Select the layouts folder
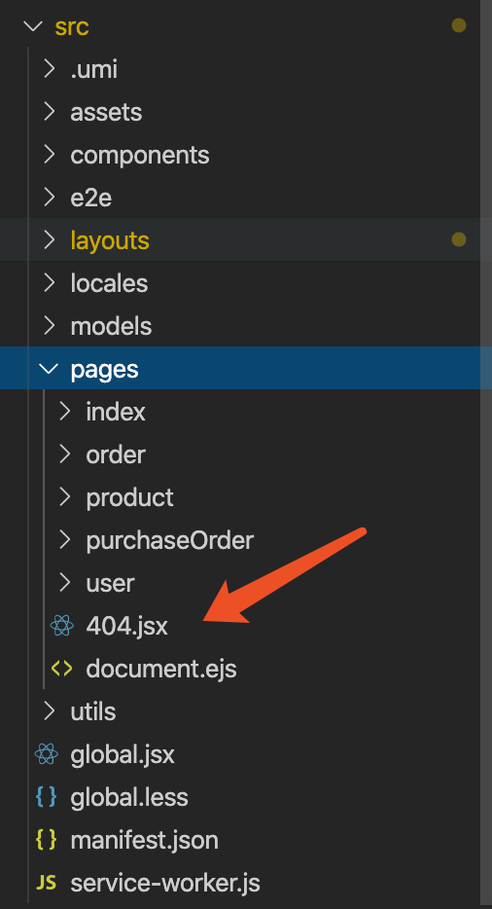The height and width of the screenshot is (909, 492). pyautogui.click(x=240, y=239)
